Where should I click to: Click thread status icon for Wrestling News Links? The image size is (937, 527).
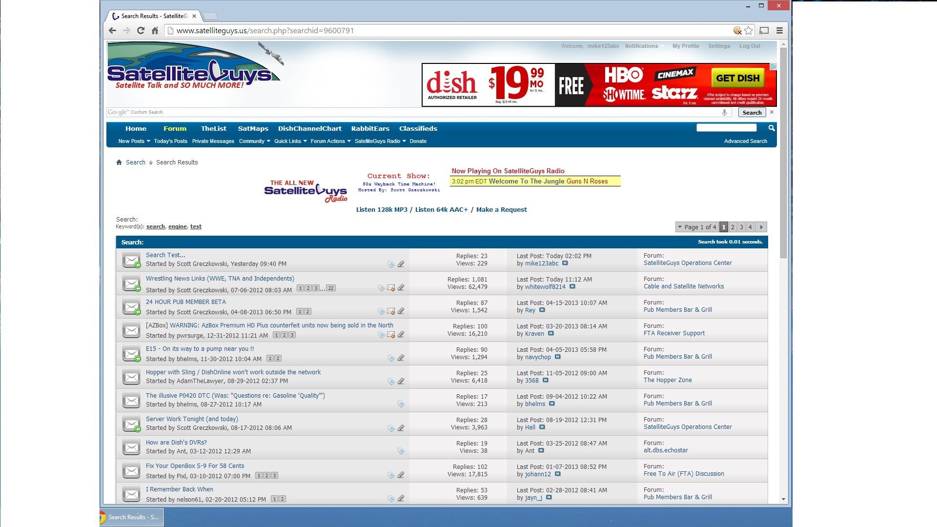click(x=131, y=283)
